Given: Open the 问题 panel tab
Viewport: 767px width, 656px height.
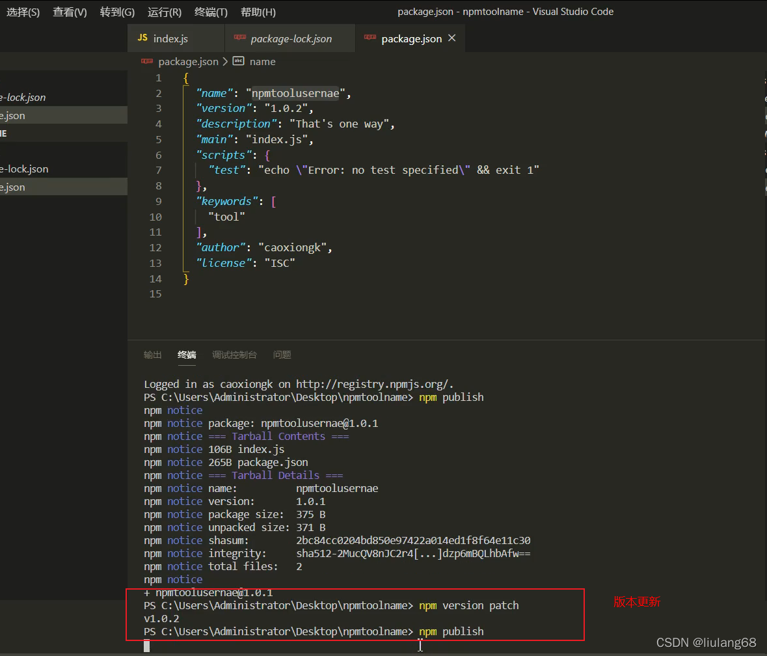Looking at the screenshot, I should pos(282,355).
